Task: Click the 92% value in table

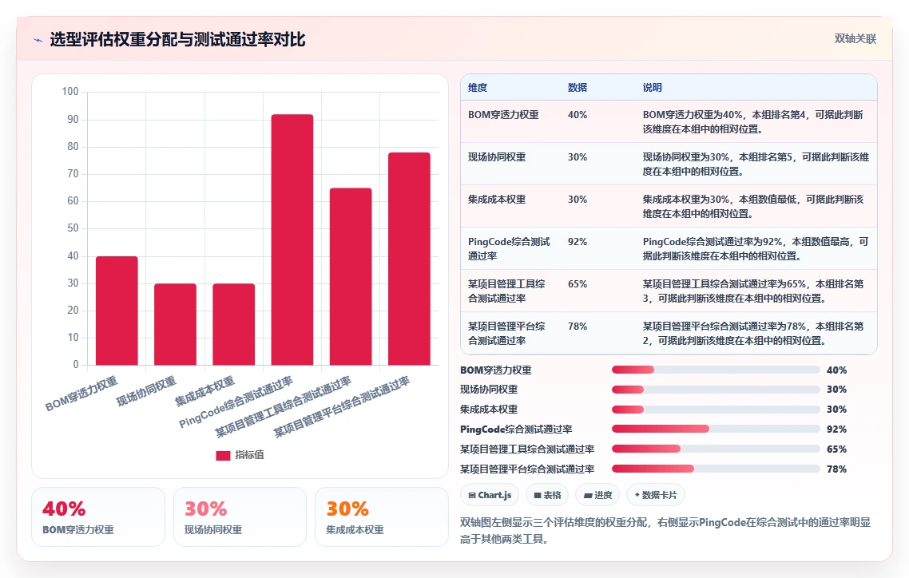Action: [x=578, y=242]
